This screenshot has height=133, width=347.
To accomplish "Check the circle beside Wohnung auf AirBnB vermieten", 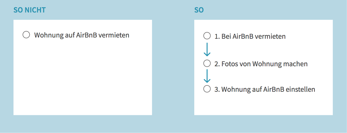I will [x=26, y=35].
